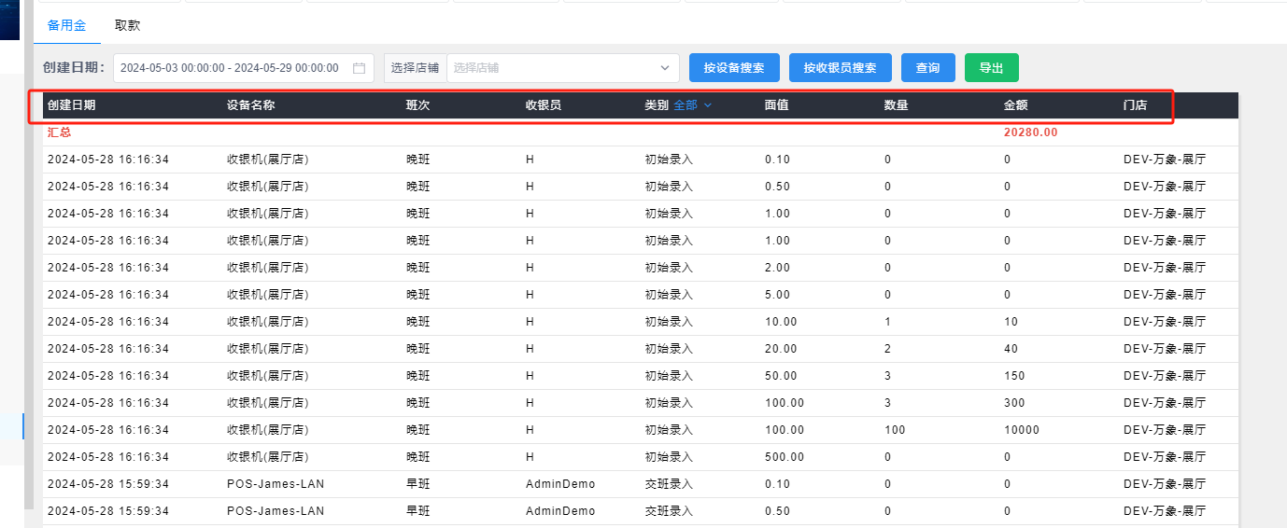Select the 汇总 summary row label
The image size is (1287, 528).
59,132
